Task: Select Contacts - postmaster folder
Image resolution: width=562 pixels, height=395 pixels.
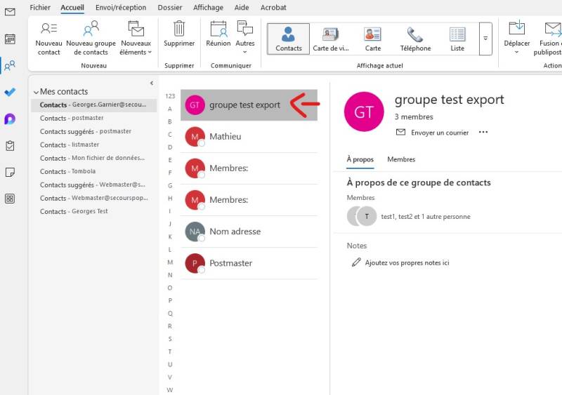Action: point(94,118)
